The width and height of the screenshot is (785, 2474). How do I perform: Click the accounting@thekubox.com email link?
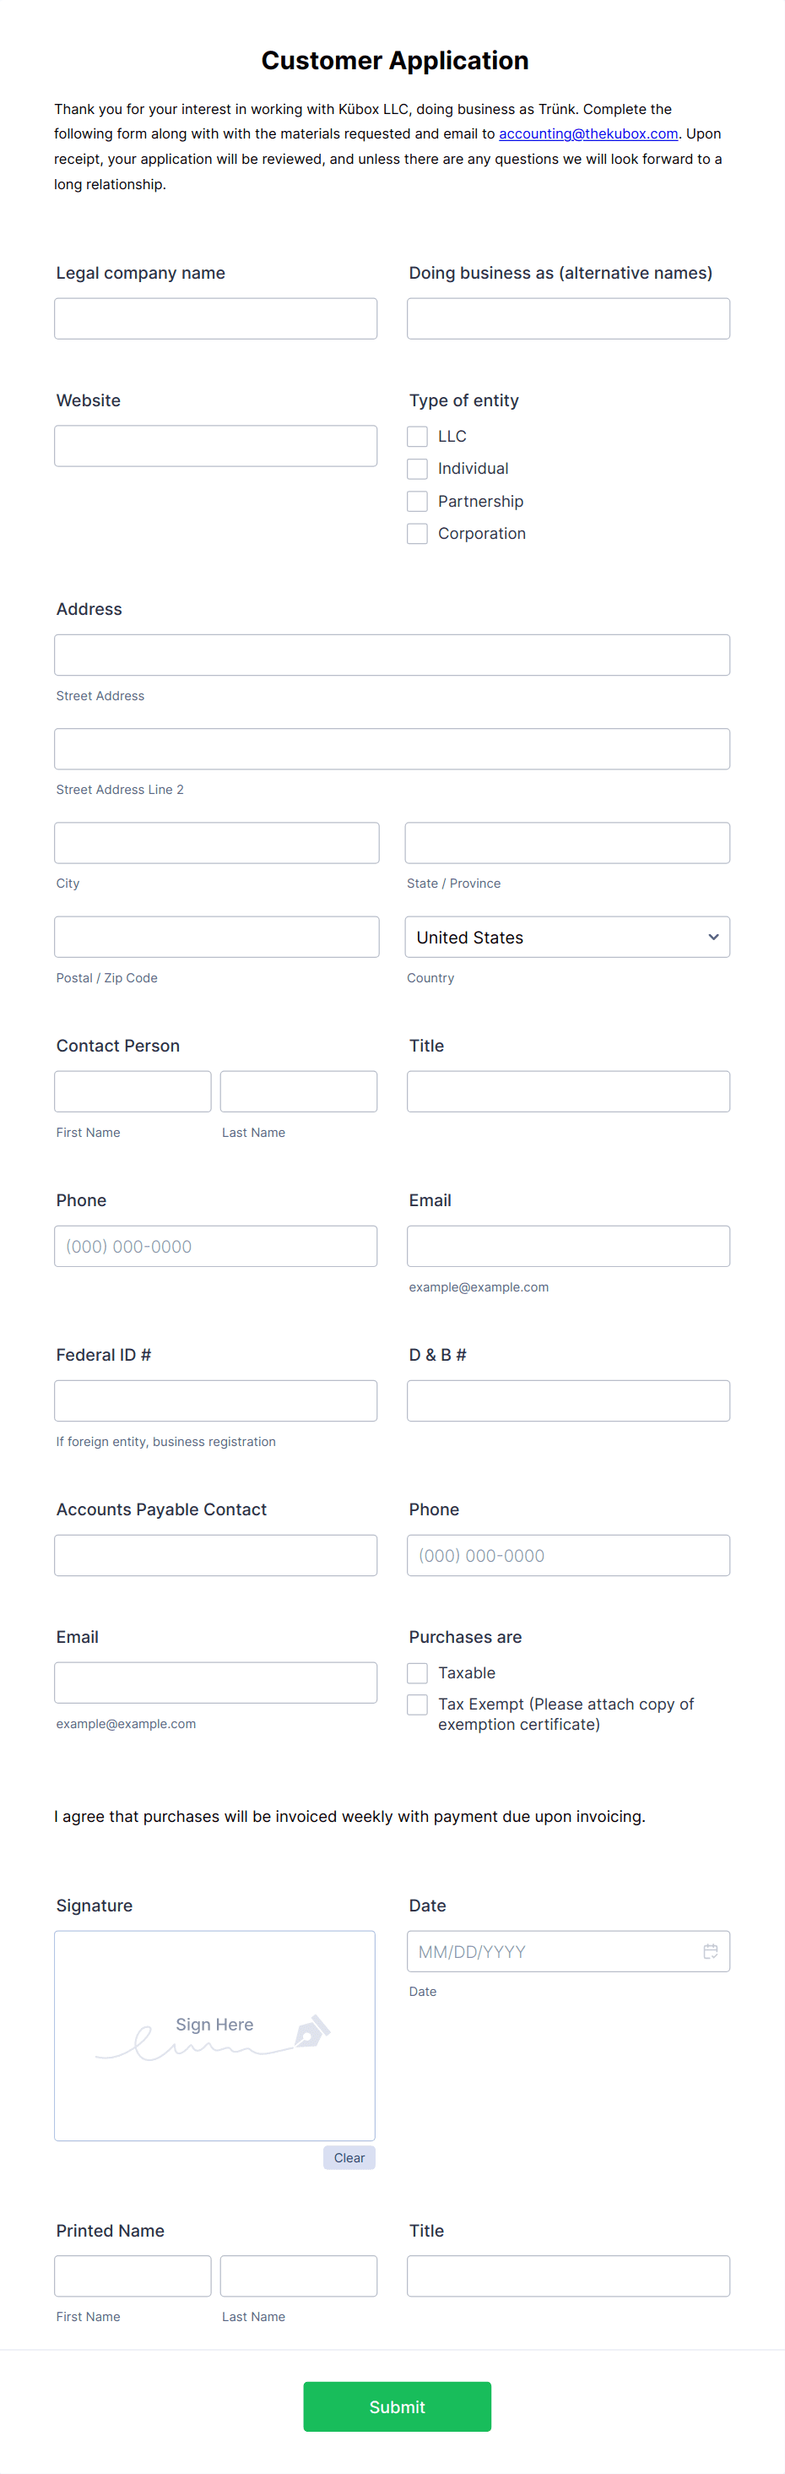[x=588, y=133]
